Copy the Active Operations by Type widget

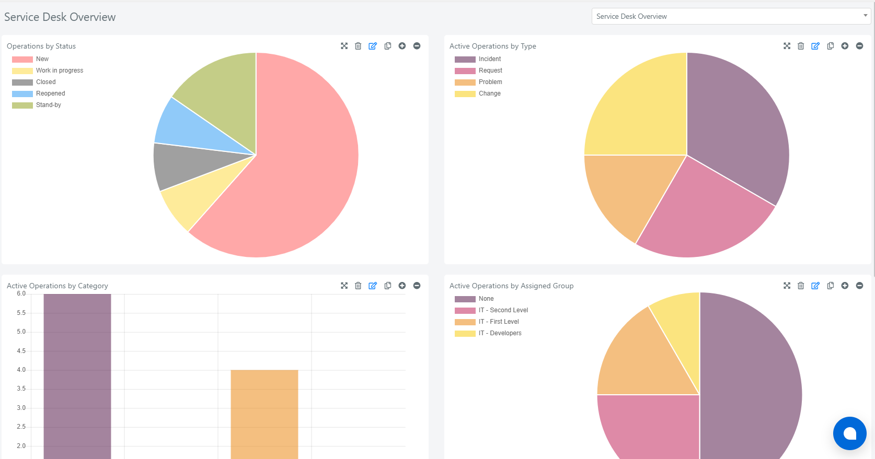pos(830,46)
